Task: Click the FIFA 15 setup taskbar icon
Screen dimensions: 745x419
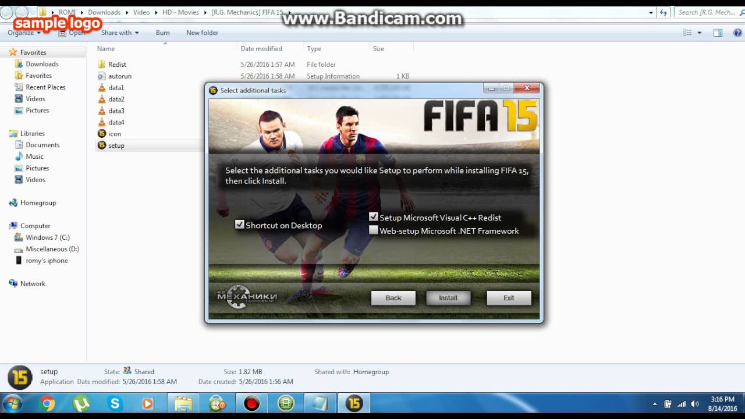Action: (354, 403)
